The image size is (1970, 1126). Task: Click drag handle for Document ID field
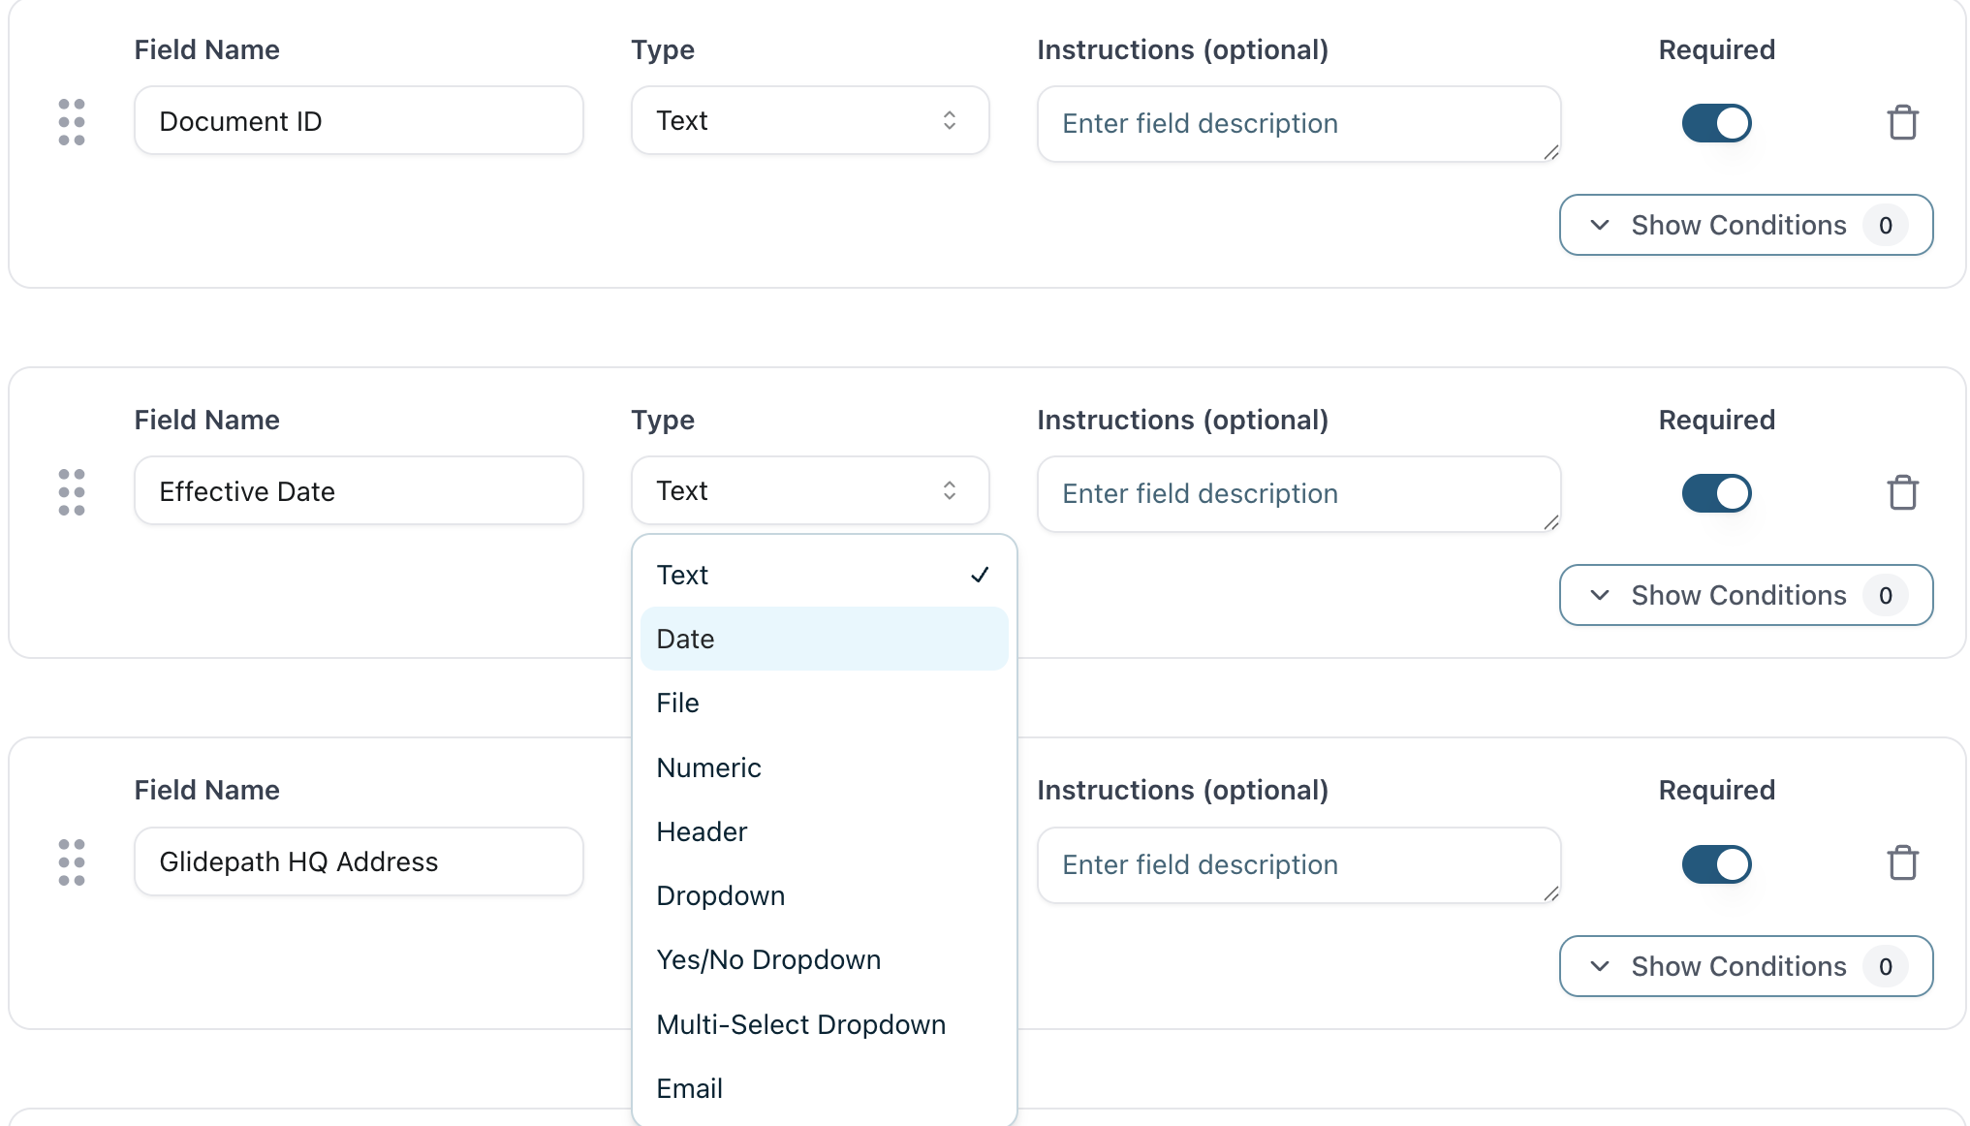click(x=72, y=122)
